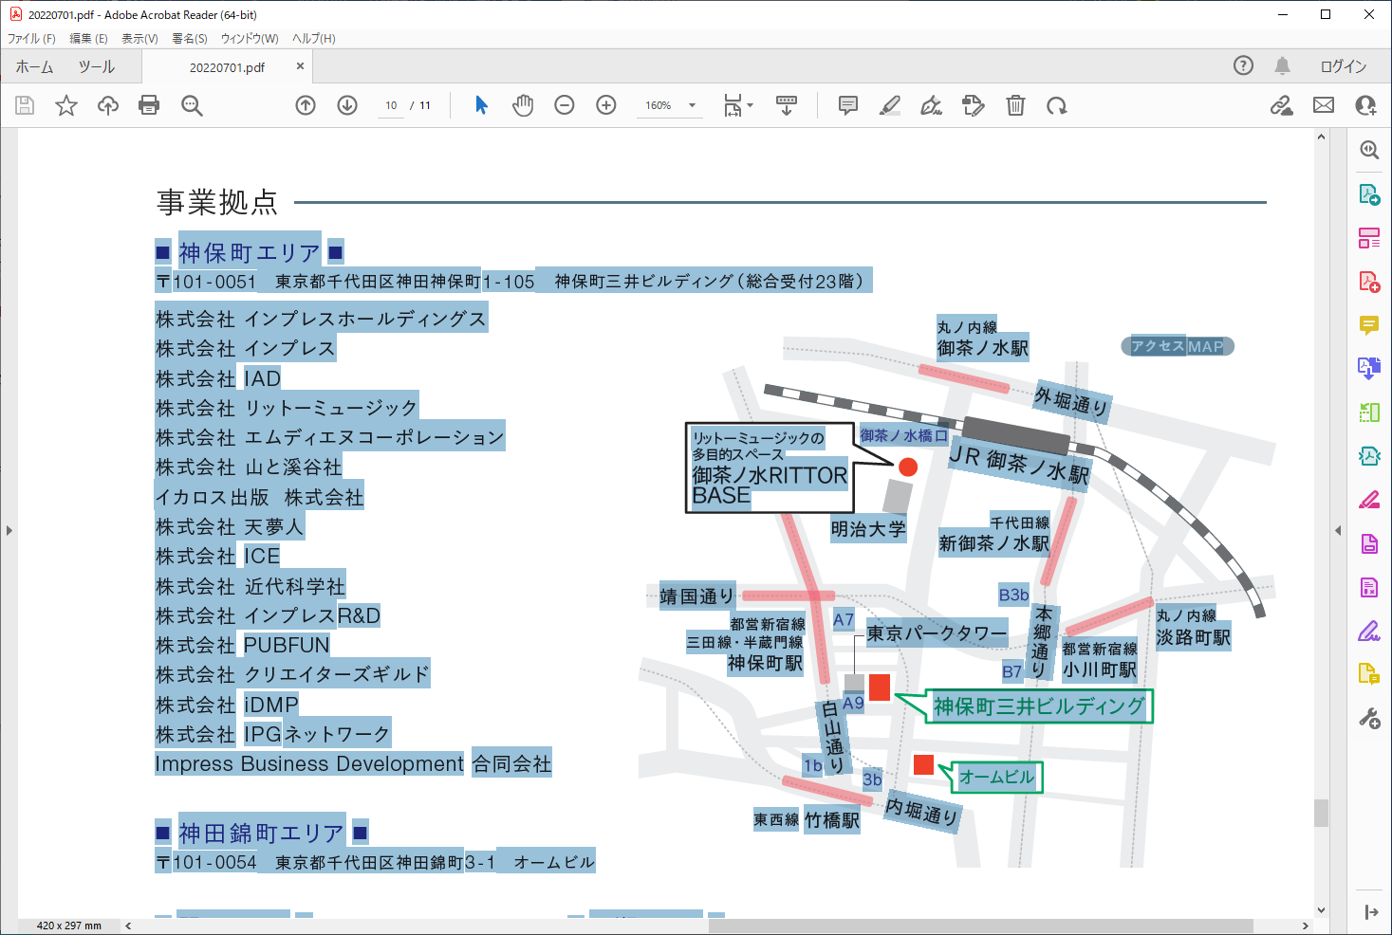
Task: Open the sign document pen tool
Action: (x=932, y=105)
